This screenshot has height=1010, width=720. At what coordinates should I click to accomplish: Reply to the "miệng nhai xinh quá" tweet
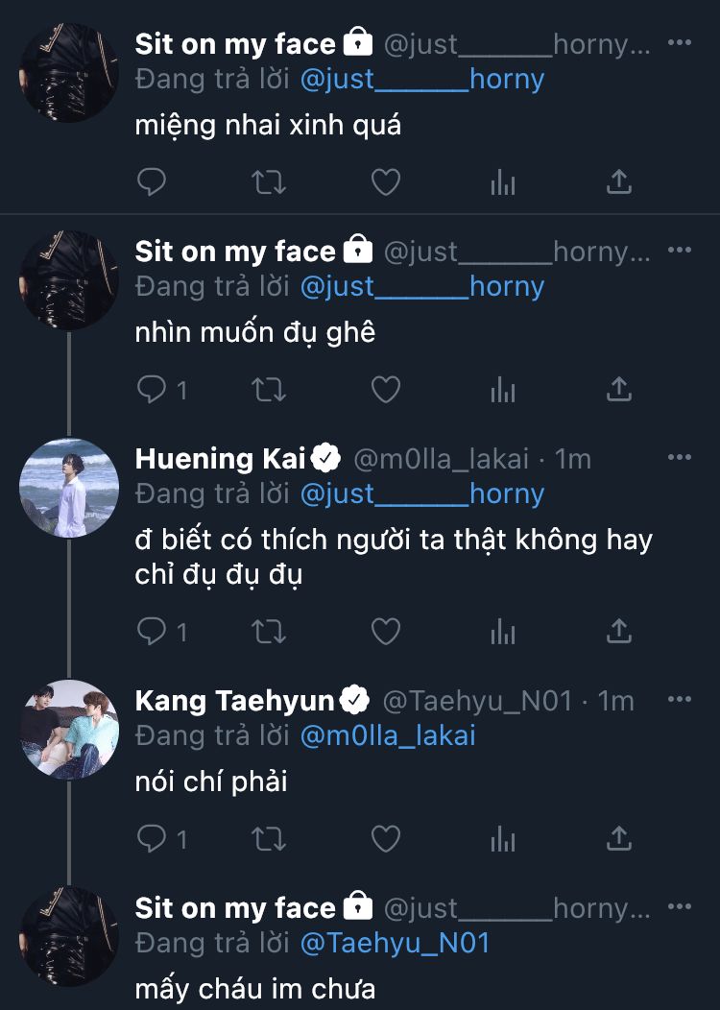tap(152, 181)
